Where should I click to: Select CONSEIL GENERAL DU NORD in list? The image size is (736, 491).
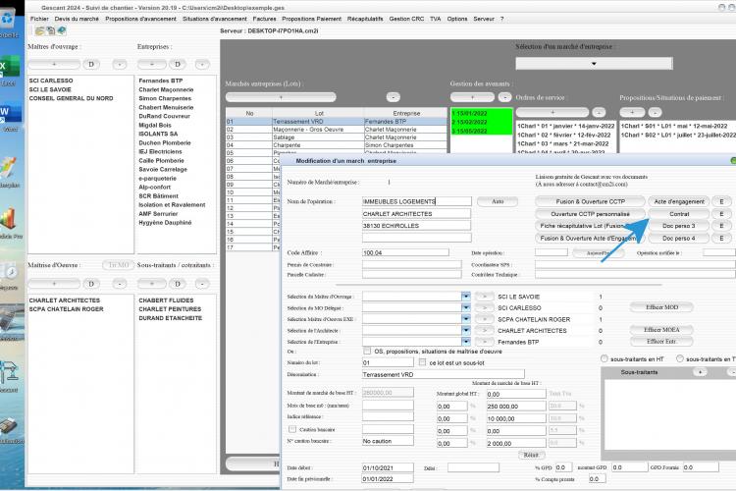pos(71,98)
